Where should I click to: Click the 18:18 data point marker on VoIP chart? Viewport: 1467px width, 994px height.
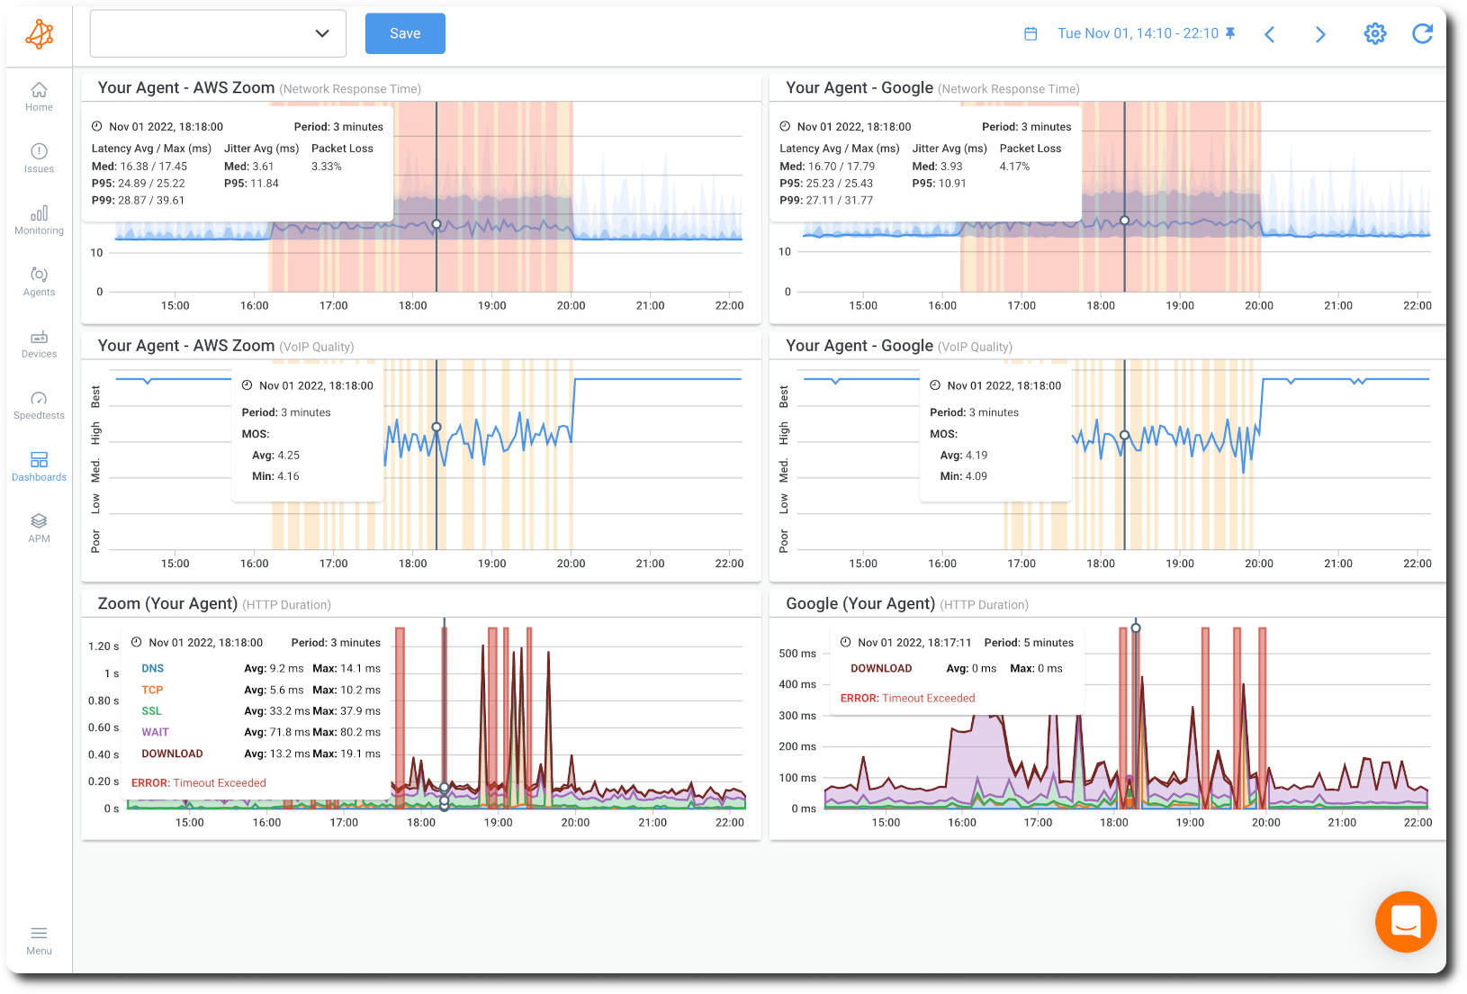click(436, 426)
